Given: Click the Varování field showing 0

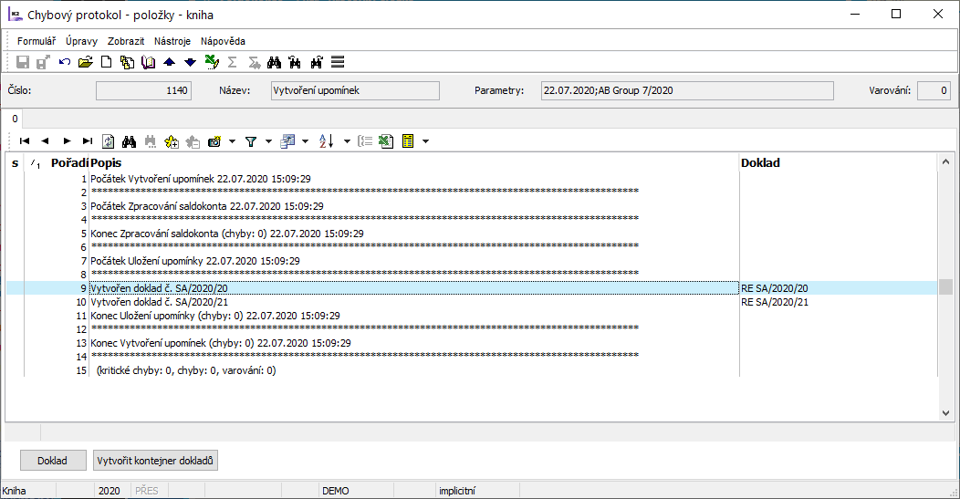Looking at the screenshot, I should [x=934, y=90].
